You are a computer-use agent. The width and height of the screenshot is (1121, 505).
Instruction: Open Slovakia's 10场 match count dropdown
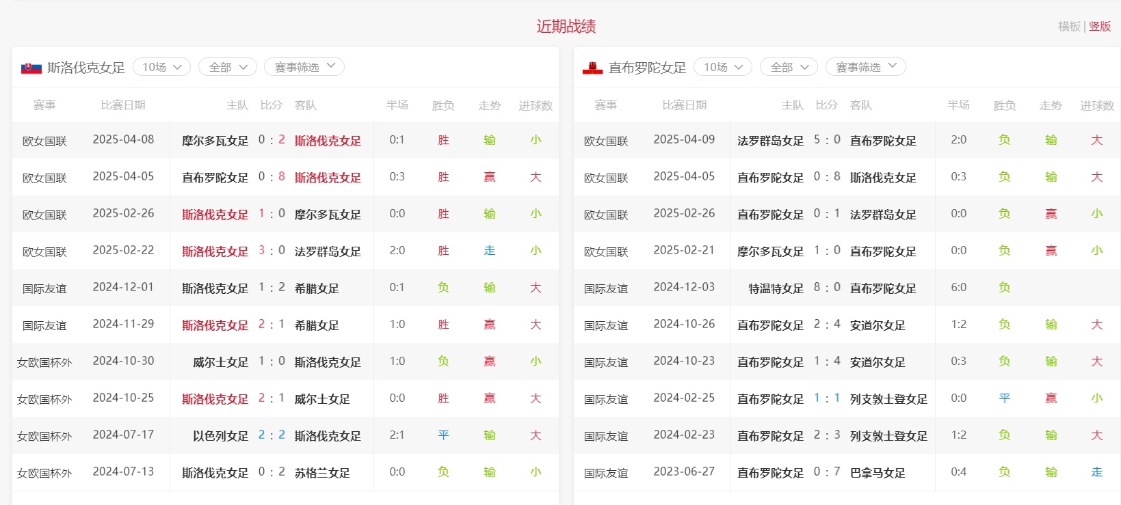tap(161, 67)
